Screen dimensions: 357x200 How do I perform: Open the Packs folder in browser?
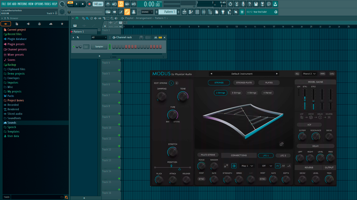[11, 96]
